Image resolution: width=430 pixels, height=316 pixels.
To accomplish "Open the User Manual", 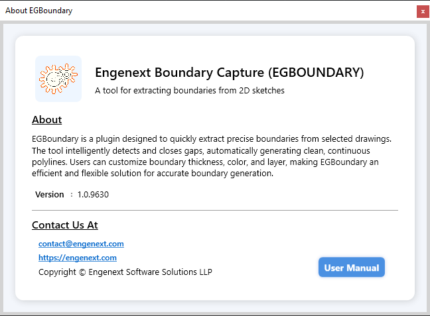I will (x=352, y=267).
